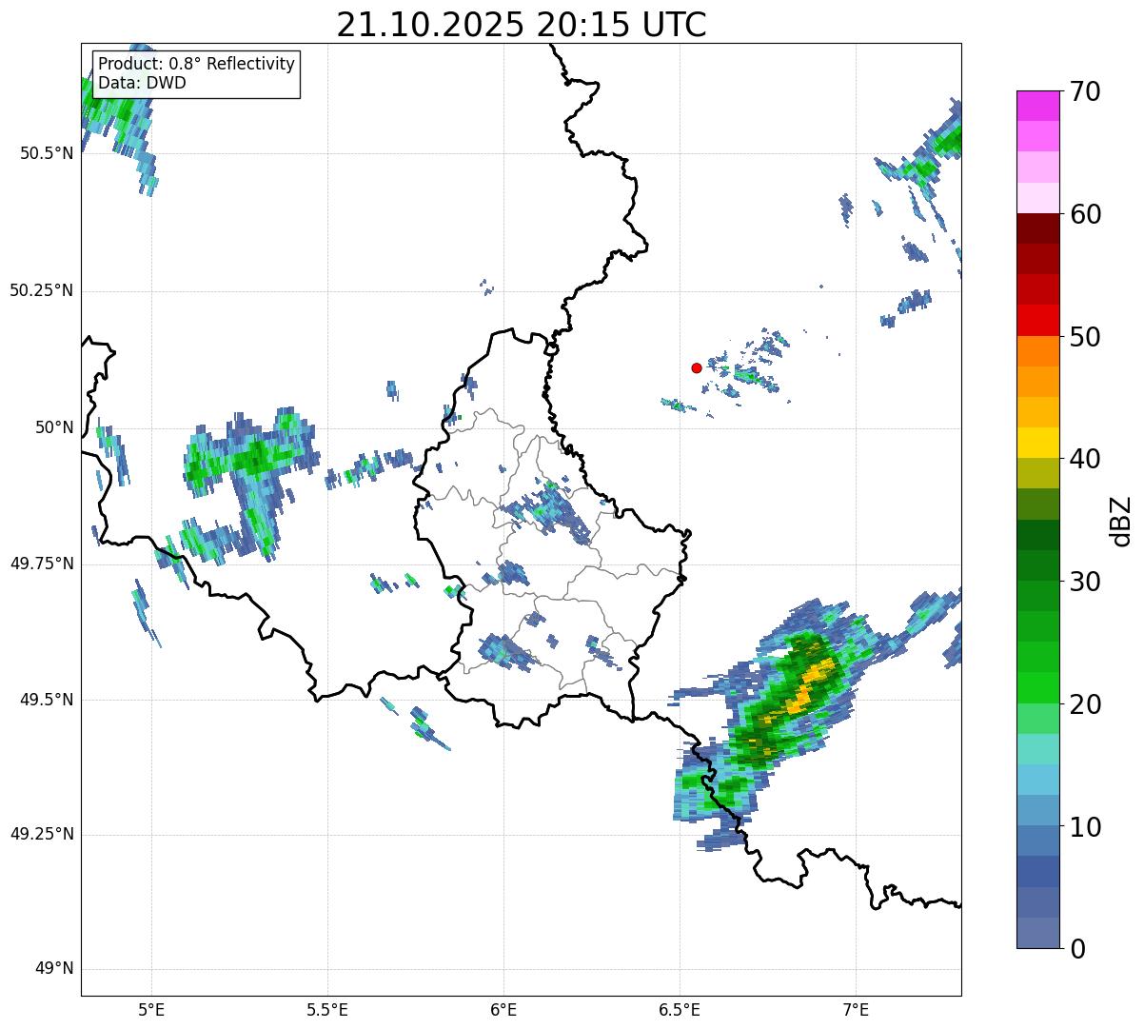The image size is (1144, 1029).
Task: Click the 50°N latitude label
Action: tap(54, 427)
